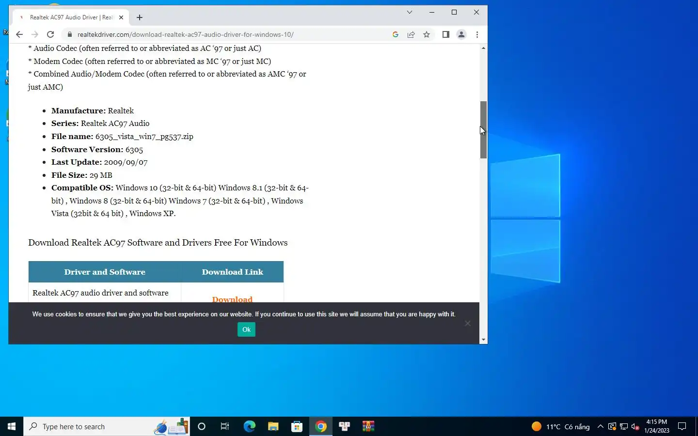Click the weather widget showing 11°C
Screen dimensions: 698x436
[561, 426]
